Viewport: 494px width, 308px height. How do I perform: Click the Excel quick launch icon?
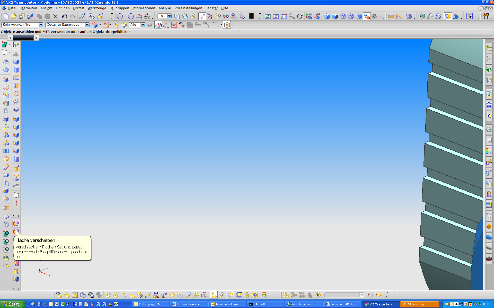pos(63,304)
